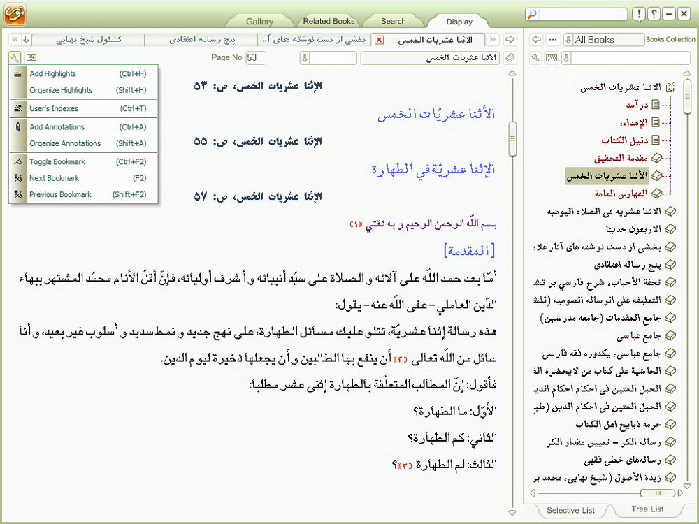Click footnote marker (1) after بسم الله line

(x=356, y=225)
